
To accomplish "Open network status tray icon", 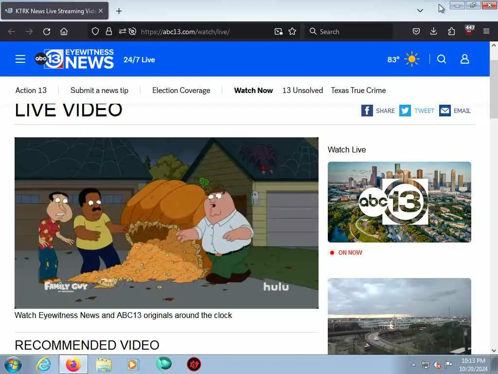I will click(425, 365).
